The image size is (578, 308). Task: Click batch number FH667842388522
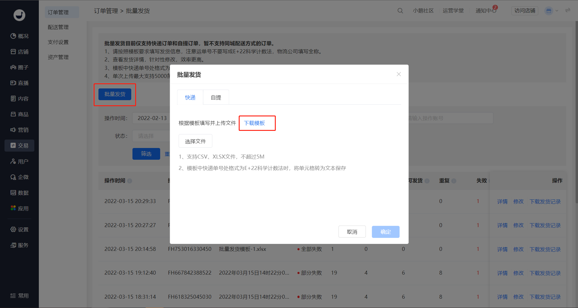point(190,273)
